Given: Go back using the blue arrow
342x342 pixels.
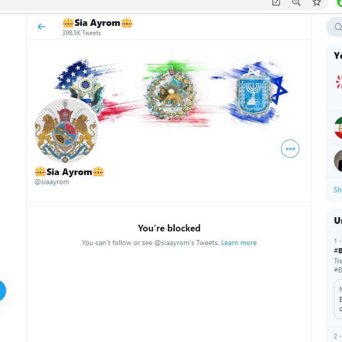Looking at the screenshot, I should [42, 27].
